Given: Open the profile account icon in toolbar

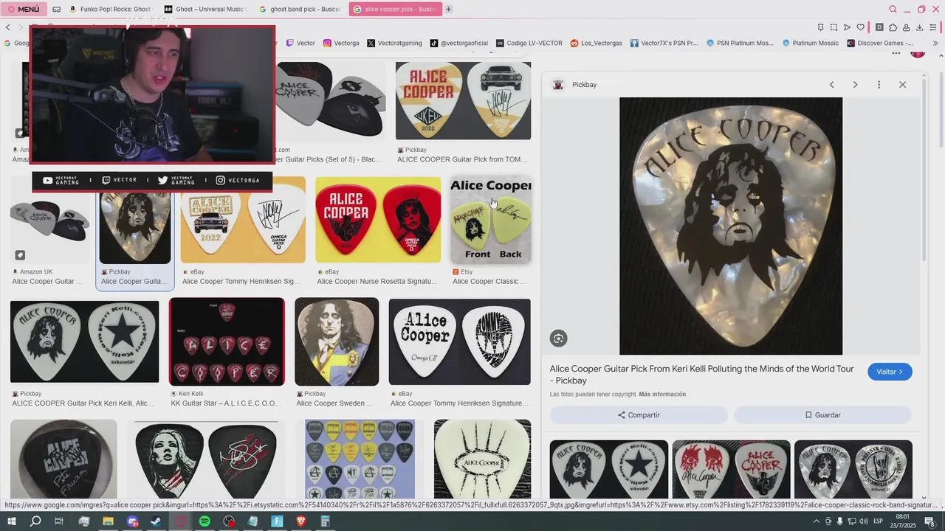Looking at the screenshot, I should [906, 27].
